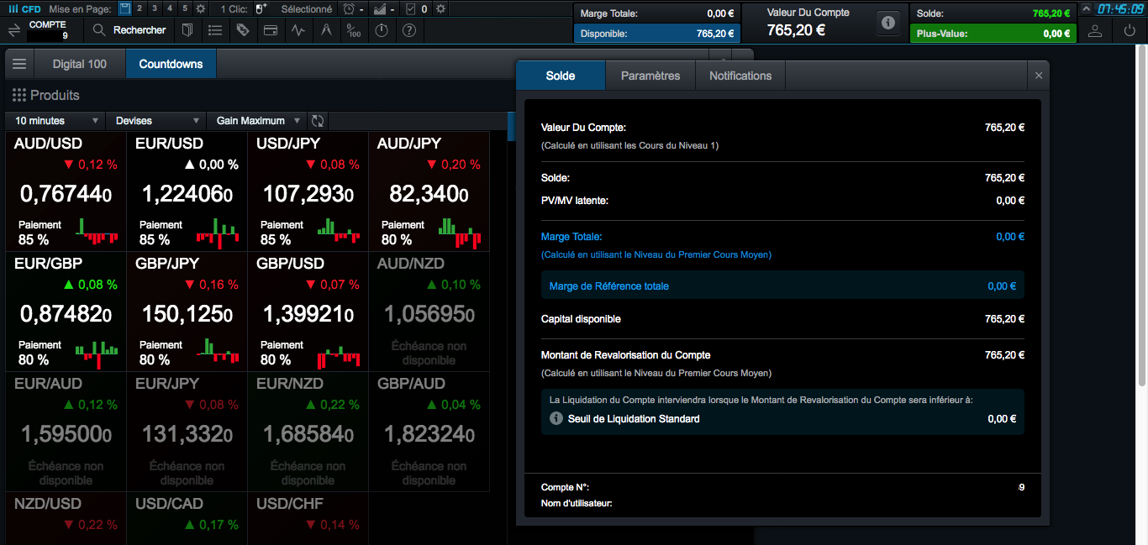The image size is (1148, 545).
Task: Open the COMPTE account selector
Action: click(x=48, y=29)
